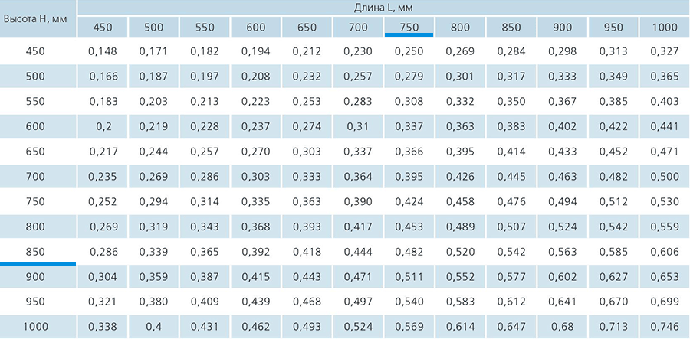Select the 1000 length column header

pos(665,28)
